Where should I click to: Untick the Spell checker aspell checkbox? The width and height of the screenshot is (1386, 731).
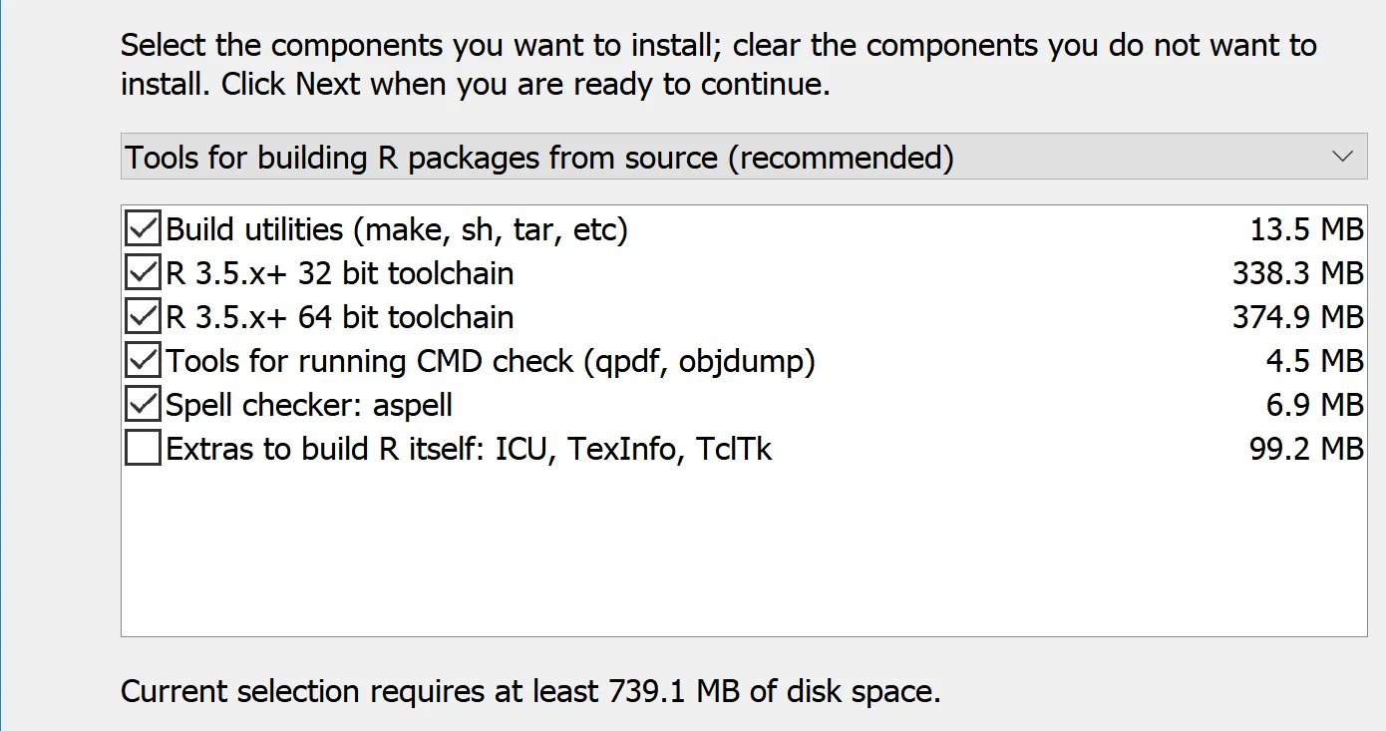[x=143, y=405]
